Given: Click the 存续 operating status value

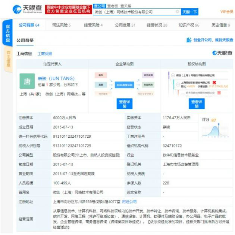Looking at the screenshot, I should point(166,127).
